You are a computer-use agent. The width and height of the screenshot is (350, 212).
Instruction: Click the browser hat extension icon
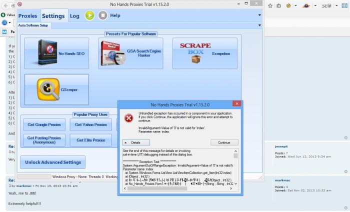(x=306, y=6)
